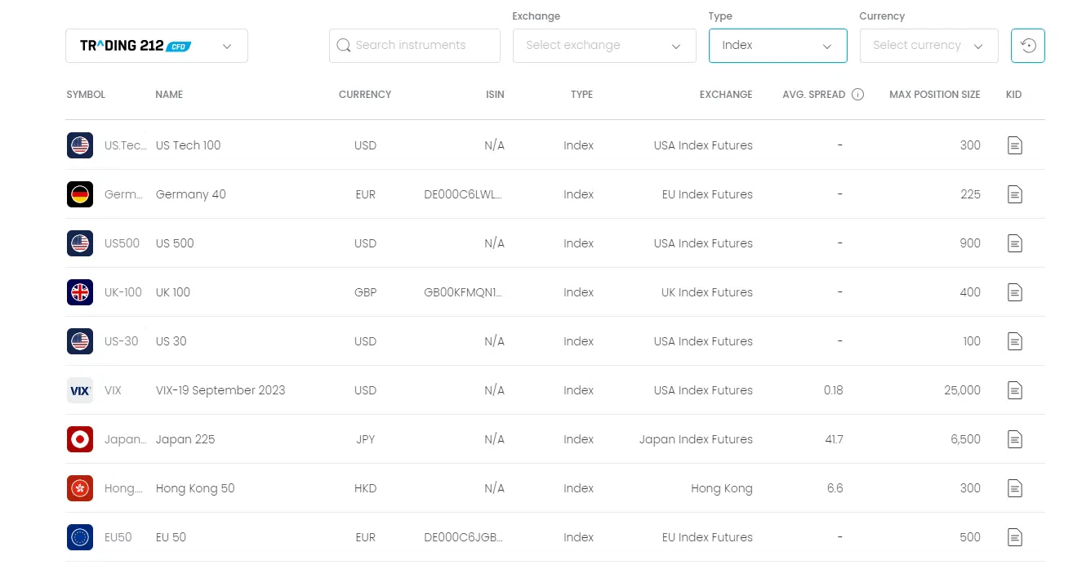
Task: Click the HKD currency cell
Action: [x=365, y=488]
